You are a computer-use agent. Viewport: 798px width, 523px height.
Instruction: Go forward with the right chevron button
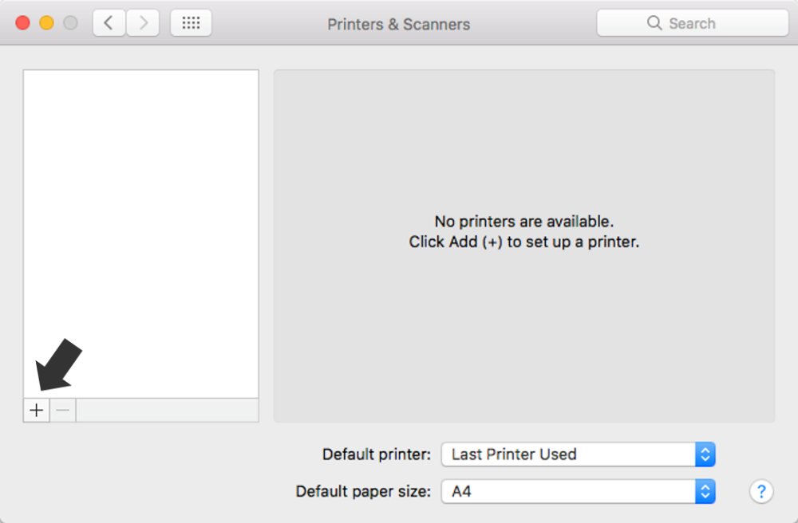point(143,23)
